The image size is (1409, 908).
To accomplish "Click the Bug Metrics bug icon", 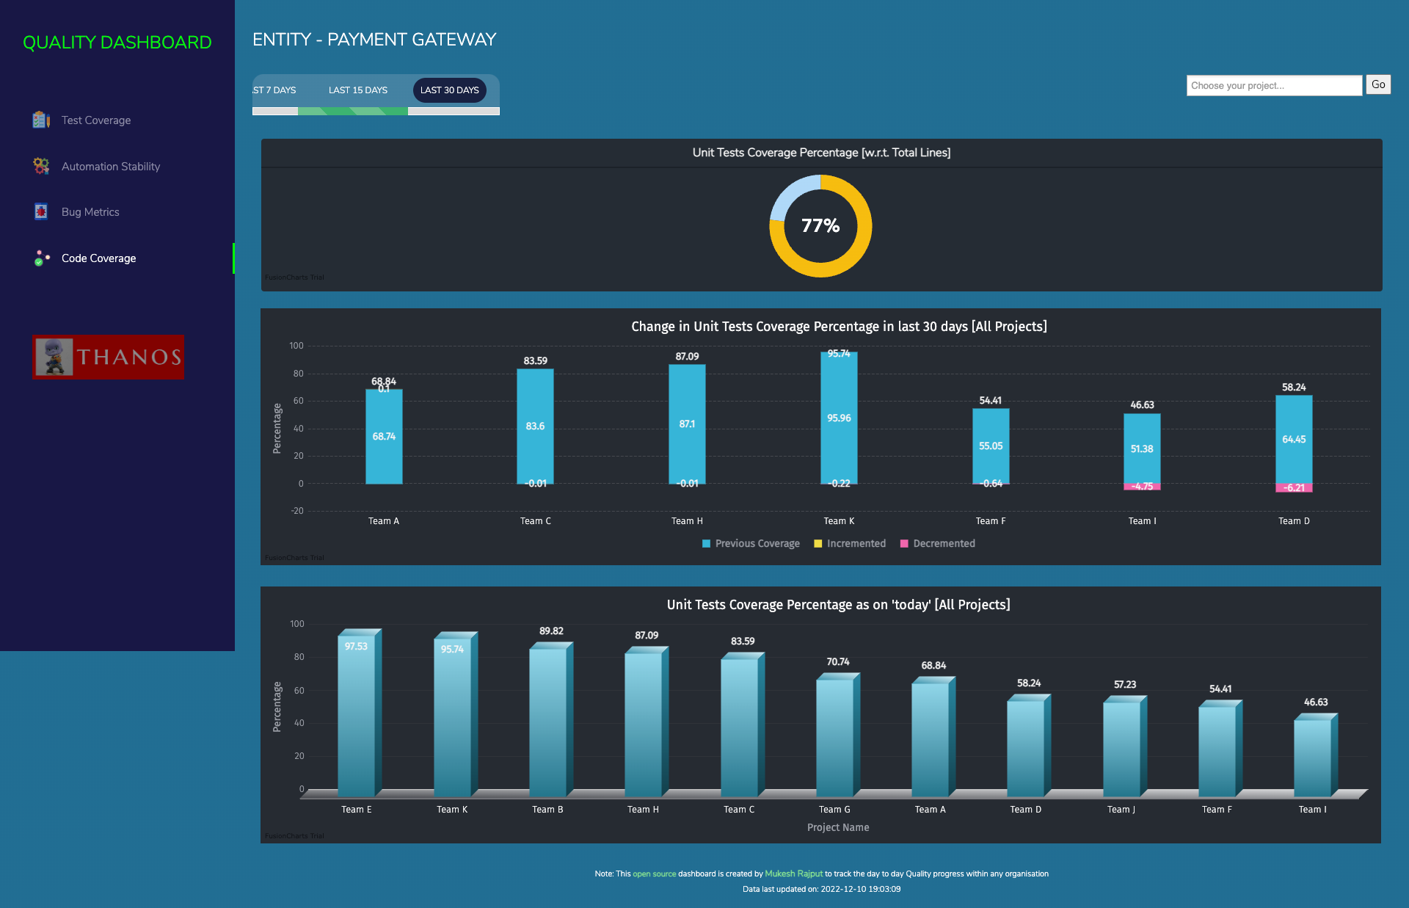I will (41, 211).
